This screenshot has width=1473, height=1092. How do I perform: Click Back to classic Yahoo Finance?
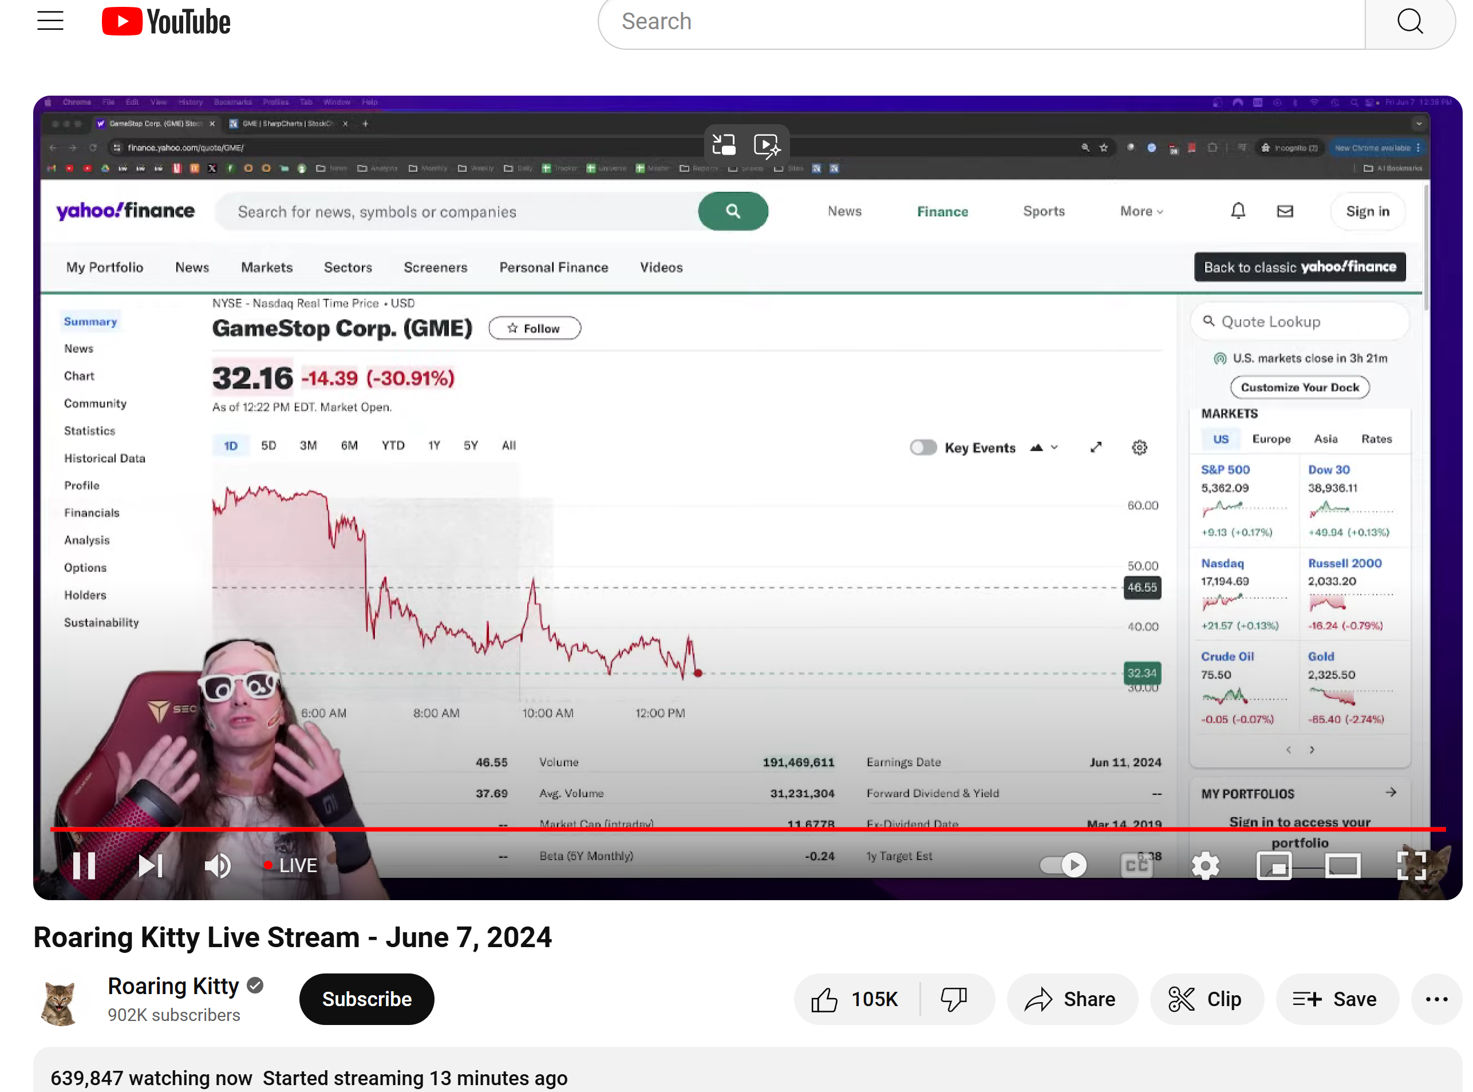coord(1299,266)
